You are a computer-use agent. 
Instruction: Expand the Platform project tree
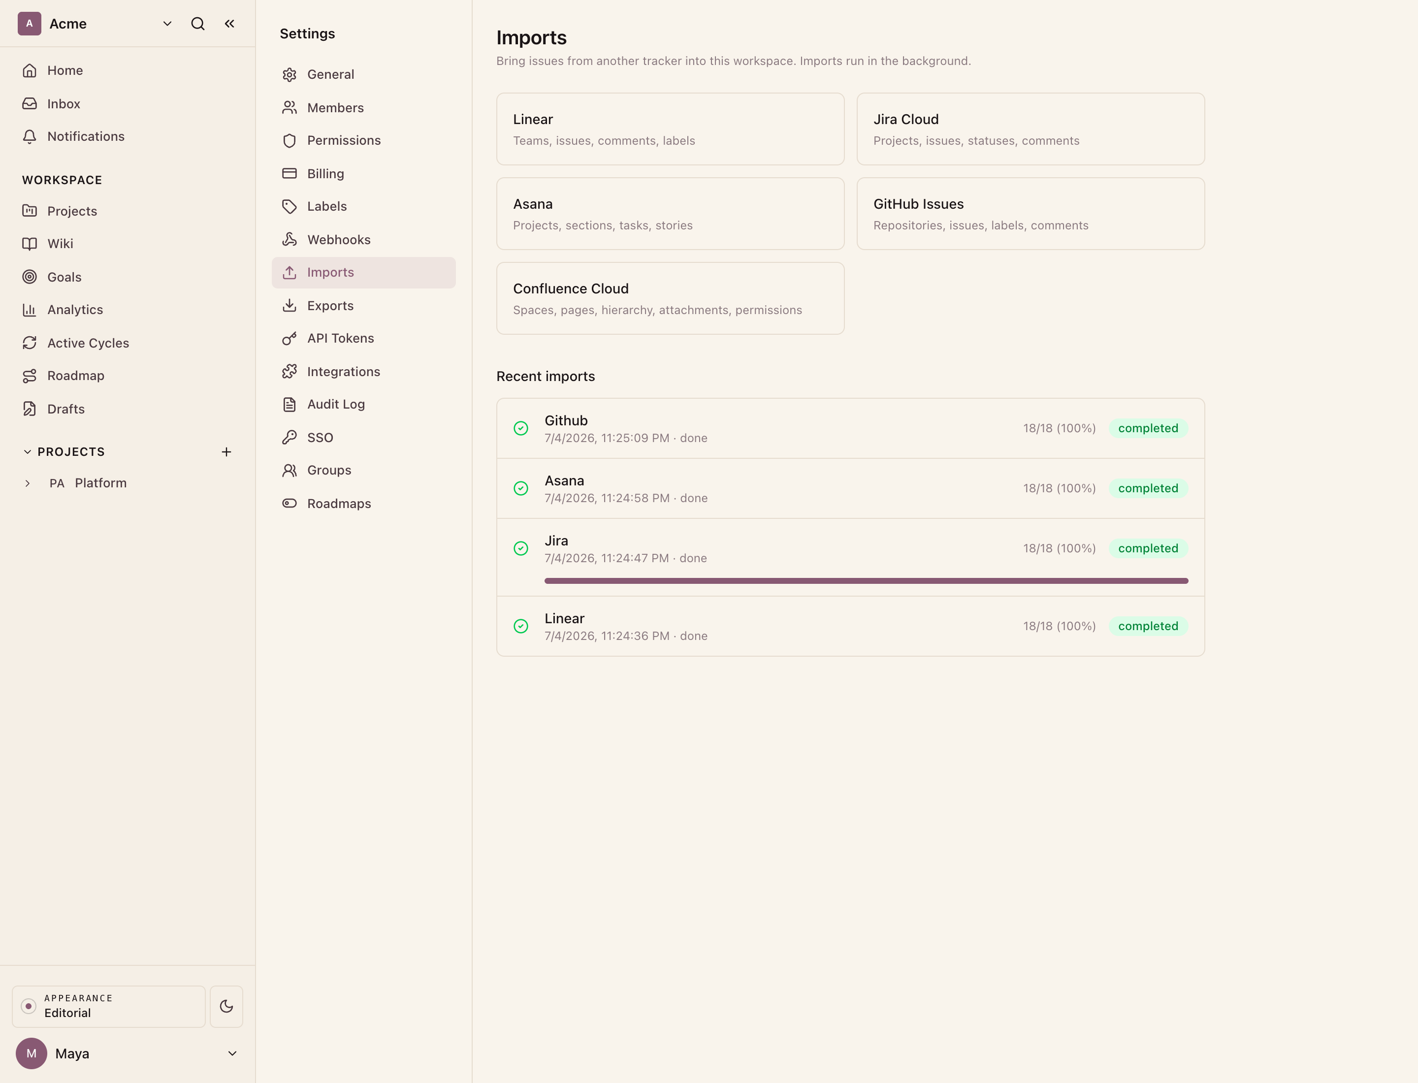[27, 483]
